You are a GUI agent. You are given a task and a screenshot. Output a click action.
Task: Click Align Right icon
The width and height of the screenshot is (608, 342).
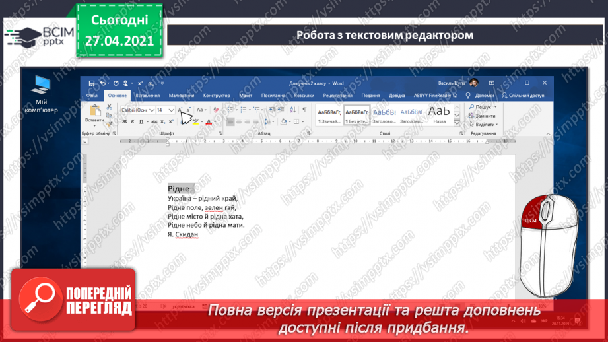(248, 121)
